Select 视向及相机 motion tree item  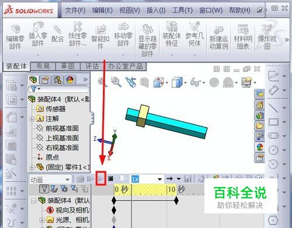pyautogui.click(x=68, y=210)
